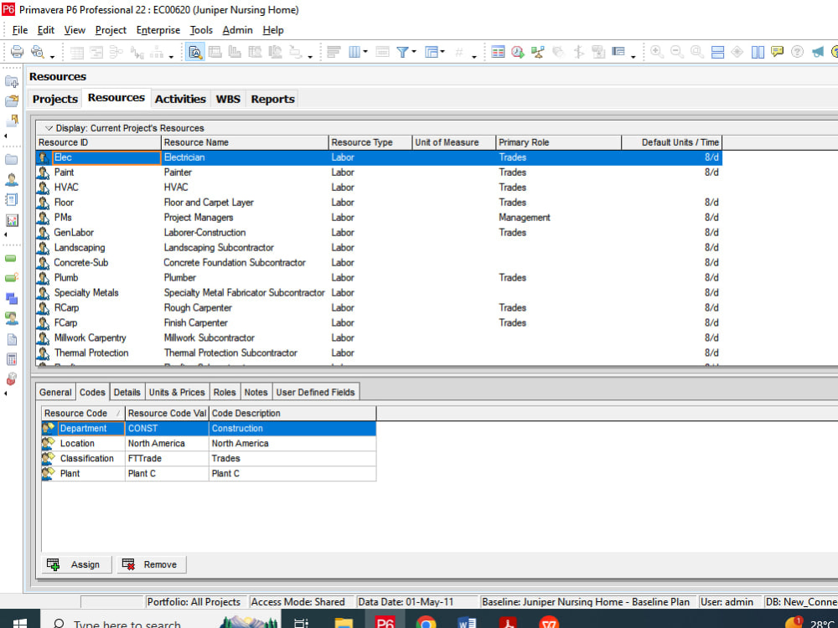Image resolution: width=838 pixels, height=628 pixels.
Task: Click the yellow chat bubble icon
Action: pos(777,52)
